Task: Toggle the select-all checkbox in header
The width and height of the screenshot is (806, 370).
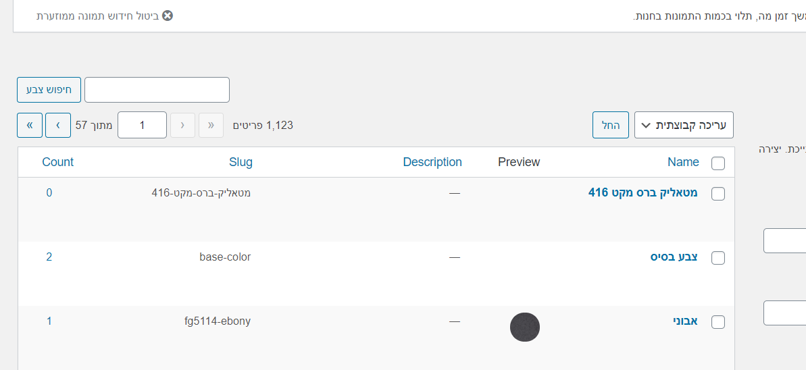Action: 718,163
